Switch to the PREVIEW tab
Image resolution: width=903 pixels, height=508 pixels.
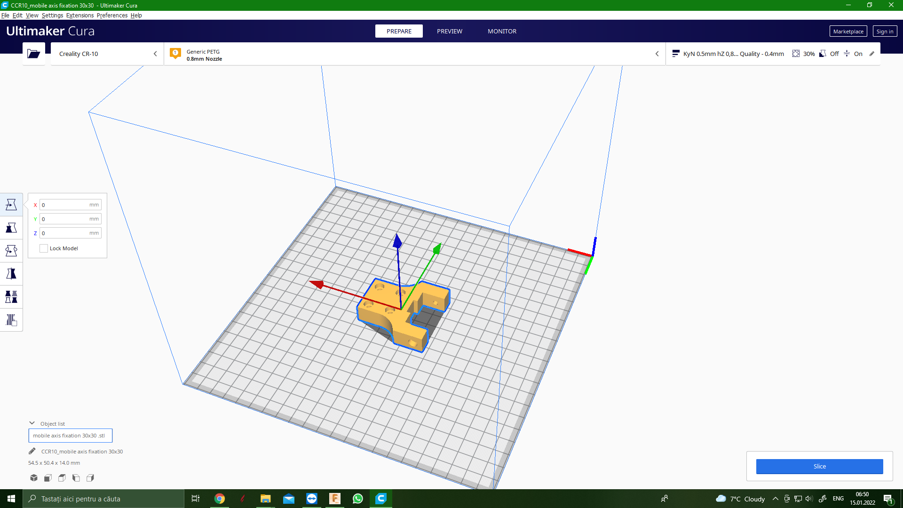[449, 31]
